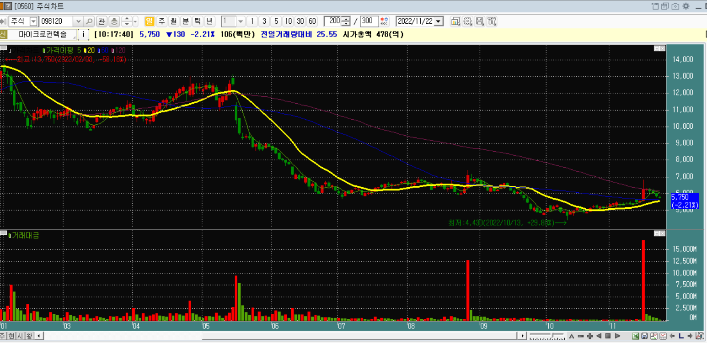
Task: Switch to 틱 tick period
Action: [197, 21]
